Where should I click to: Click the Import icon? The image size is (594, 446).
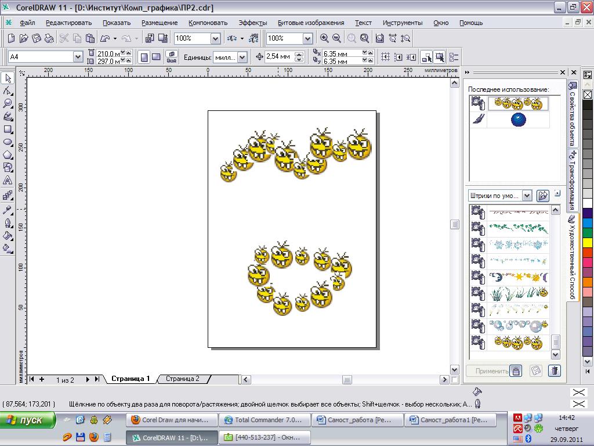tap(150, 38)
